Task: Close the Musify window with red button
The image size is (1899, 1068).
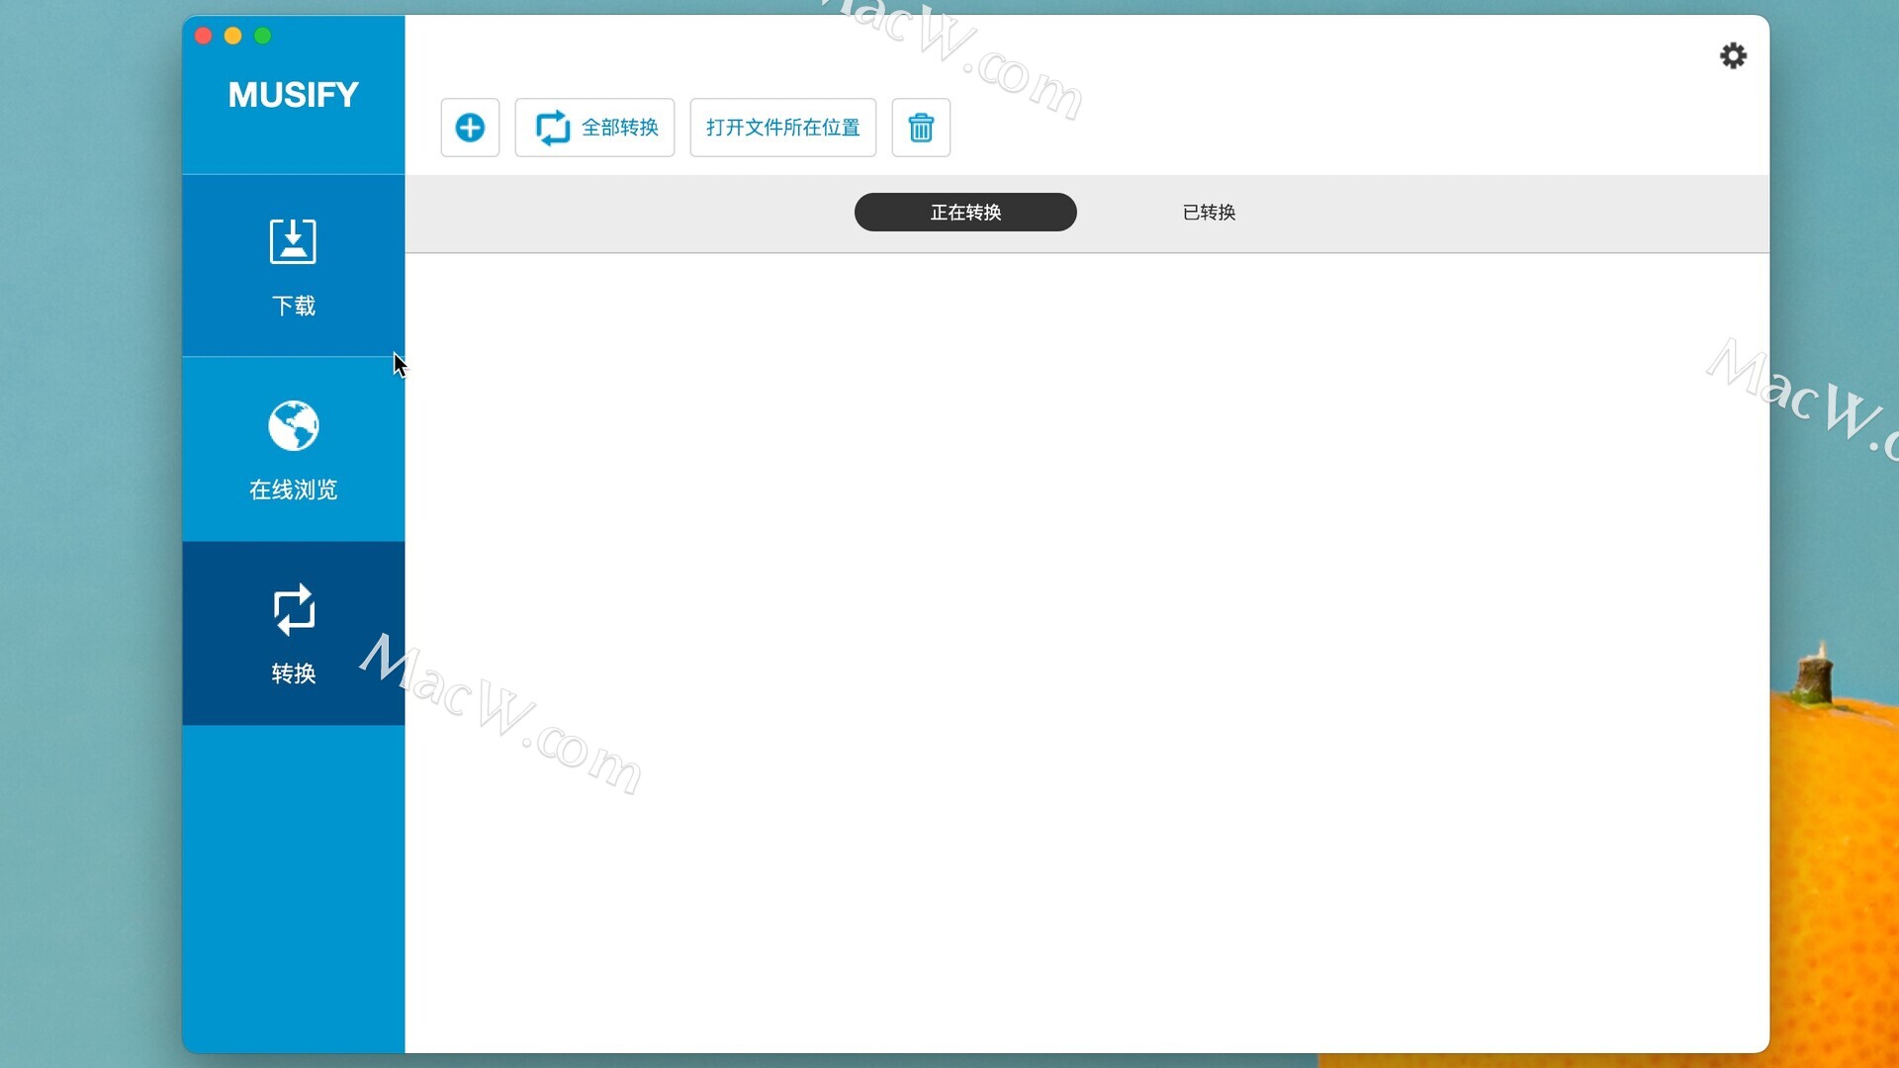Action: [x=203, y=36]
